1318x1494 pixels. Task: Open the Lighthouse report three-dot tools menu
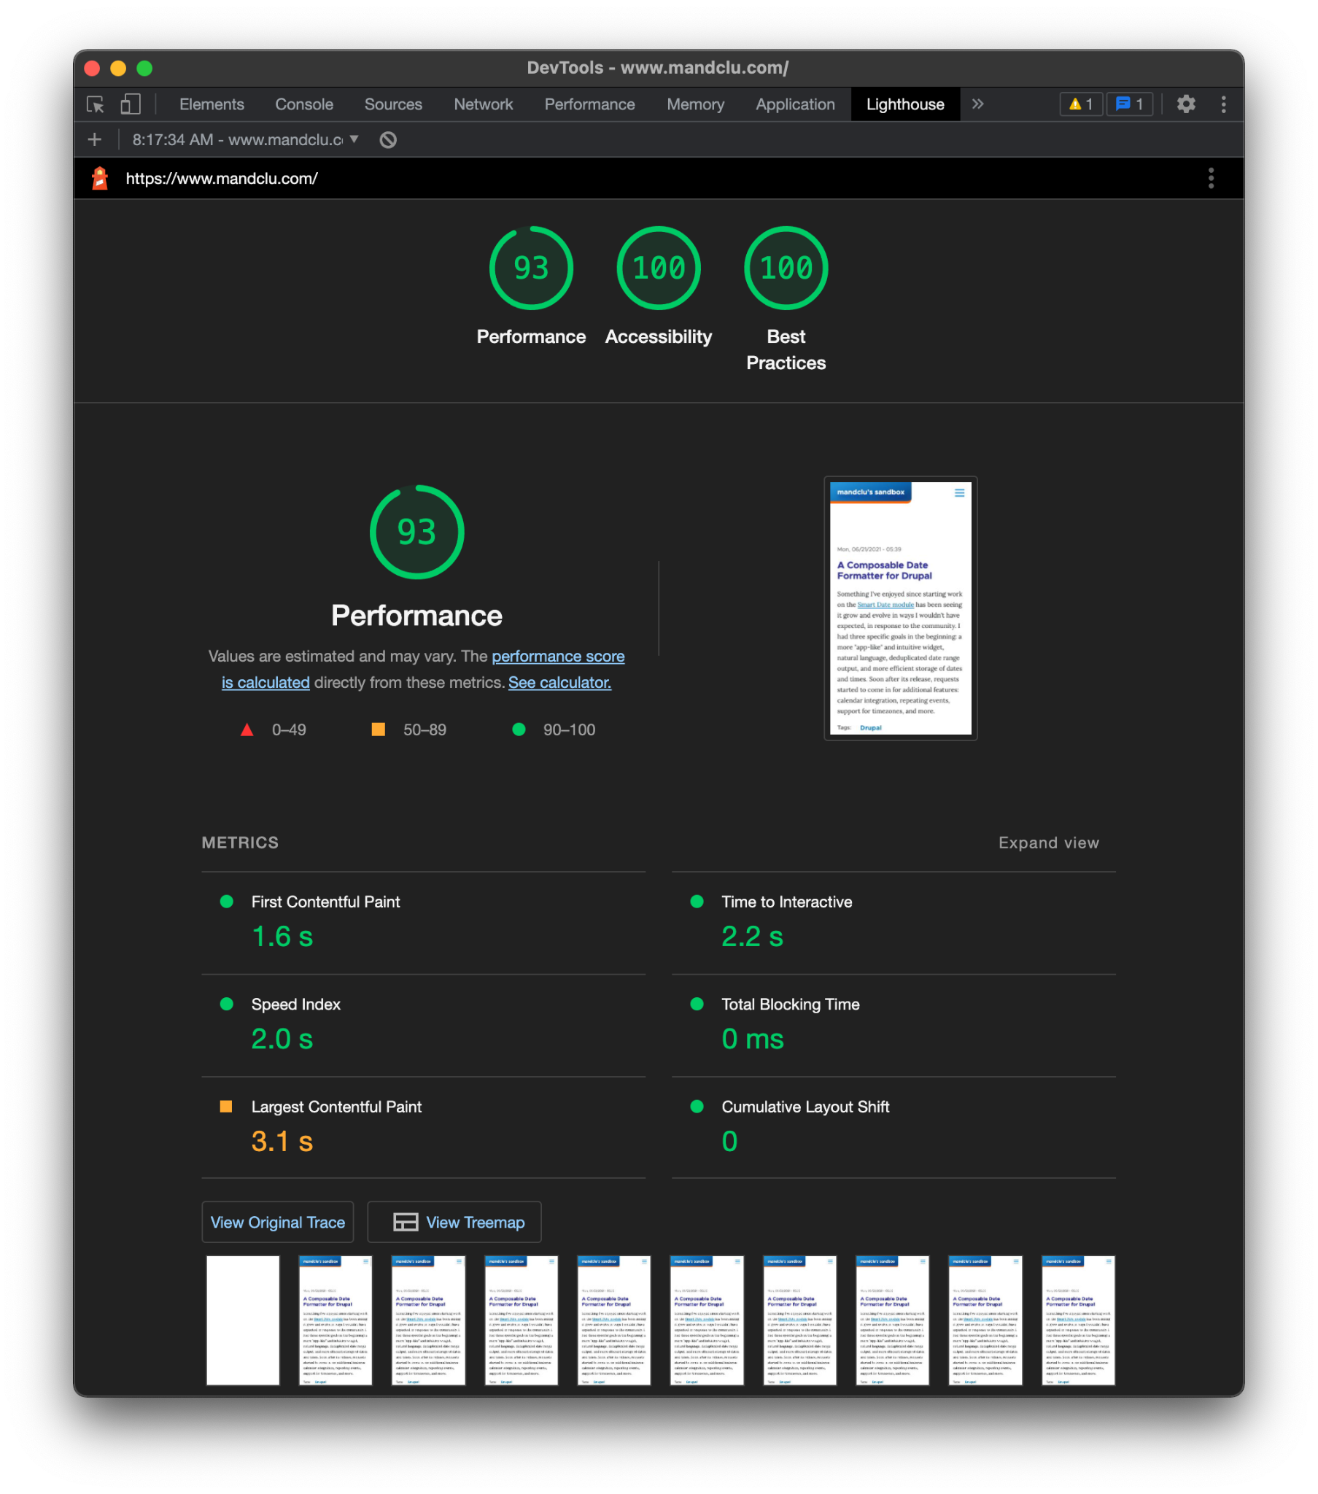pyautogui.click(x=1211, y=178)
